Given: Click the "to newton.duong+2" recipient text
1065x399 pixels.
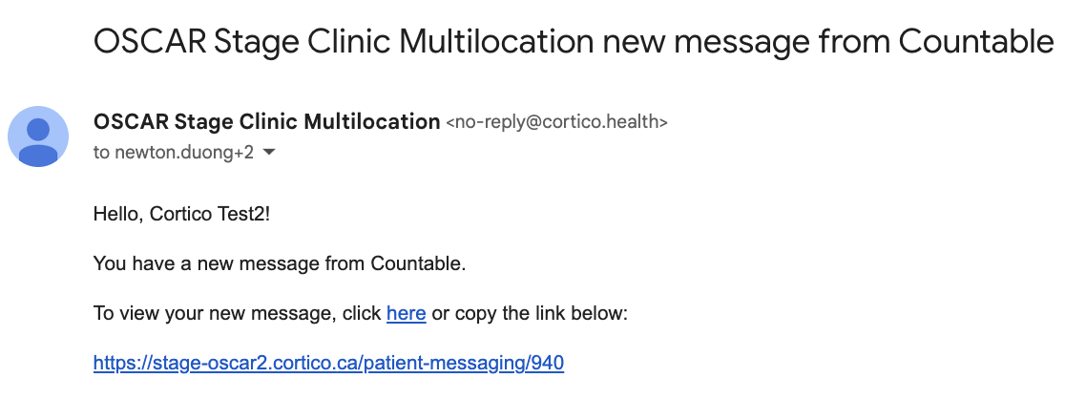Looking at the screenshot, I should tap(173, 153).
